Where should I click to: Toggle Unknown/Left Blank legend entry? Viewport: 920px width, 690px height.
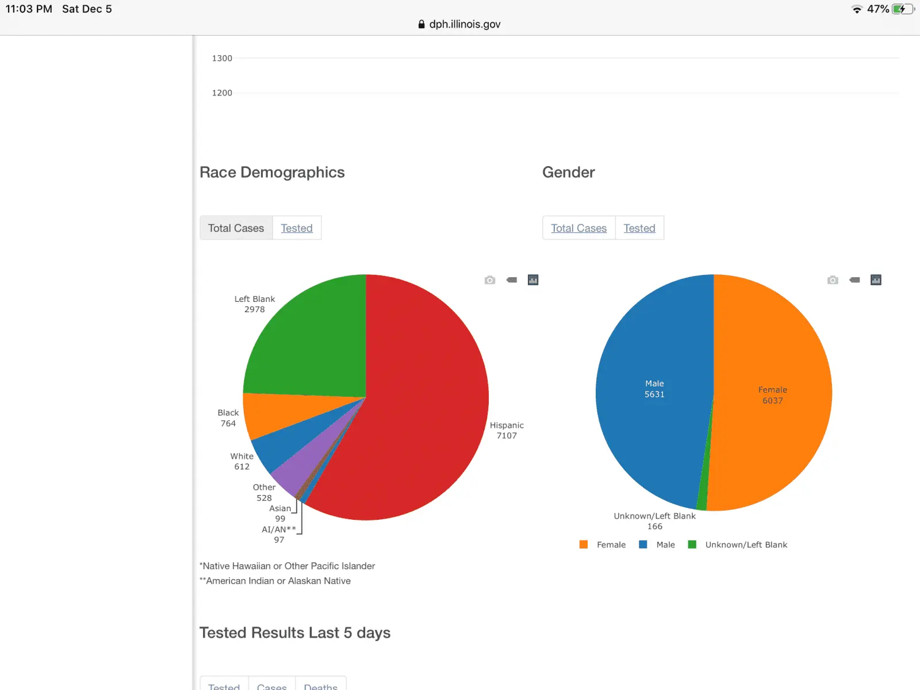coord(738,545)
